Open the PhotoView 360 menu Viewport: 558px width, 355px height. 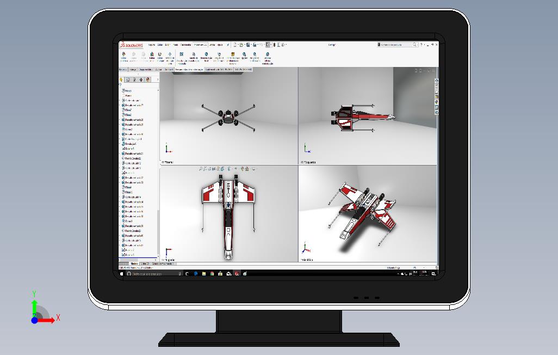click(201, 45)
